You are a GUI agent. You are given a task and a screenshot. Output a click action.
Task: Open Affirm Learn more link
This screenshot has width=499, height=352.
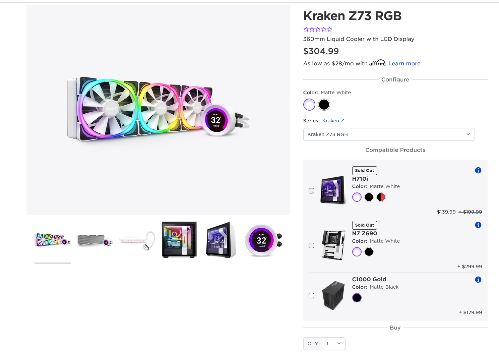coord(404,63)
